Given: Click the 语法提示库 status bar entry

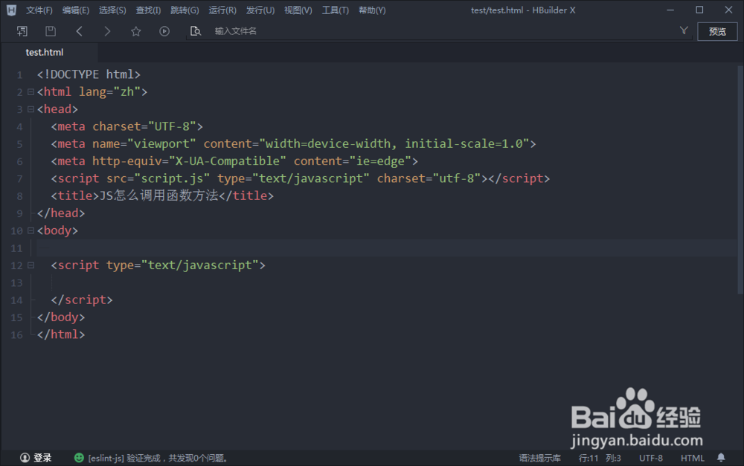Looking at the screenshot, I should (x=539, y=458).
